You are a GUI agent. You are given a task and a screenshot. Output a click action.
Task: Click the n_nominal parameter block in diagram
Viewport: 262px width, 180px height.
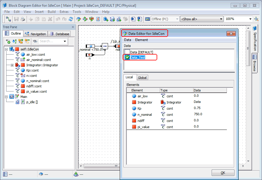point(90,46)
